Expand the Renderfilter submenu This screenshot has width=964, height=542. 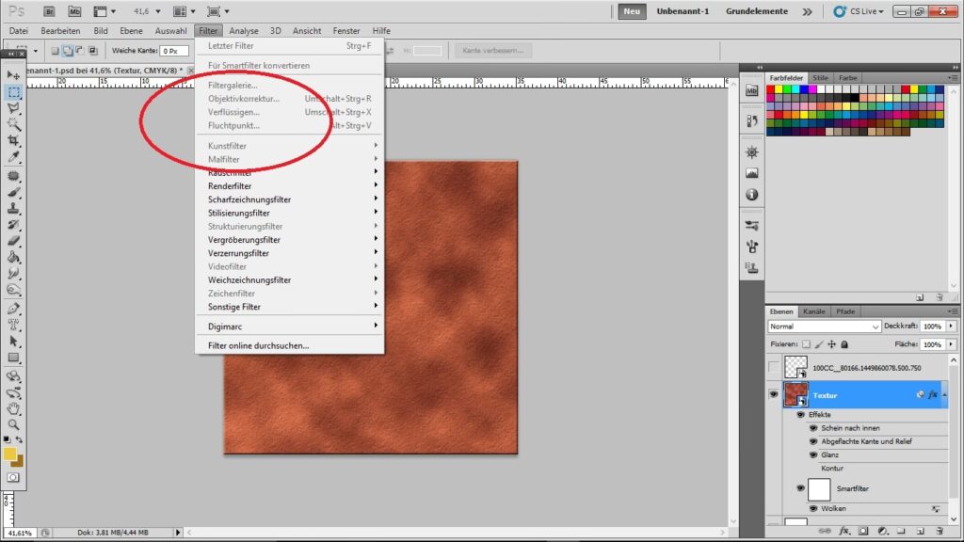230,186
